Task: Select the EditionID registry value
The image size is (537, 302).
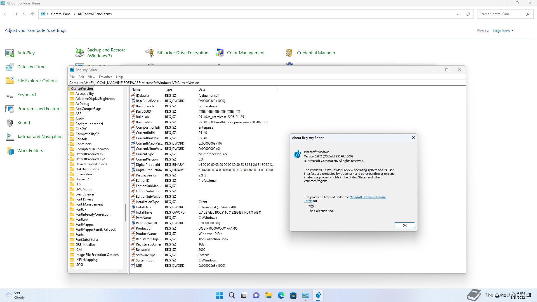Action: (x=142, y=181)
